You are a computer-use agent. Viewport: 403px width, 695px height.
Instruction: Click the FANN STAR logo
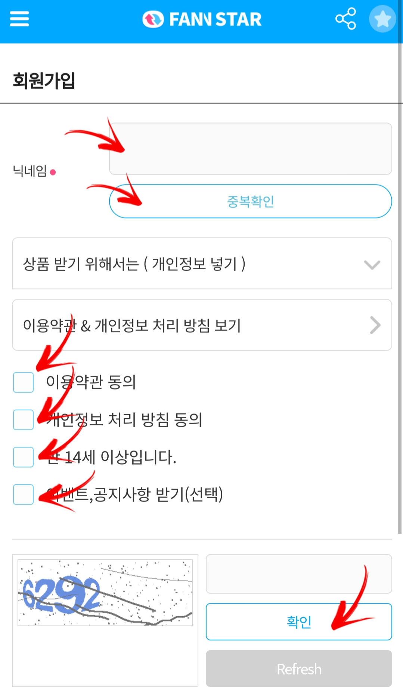click(202, 19)
